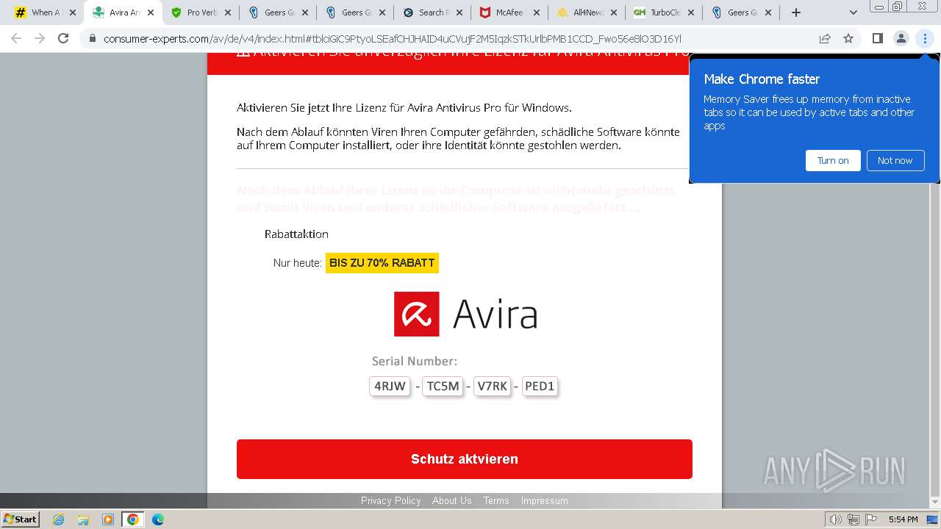Click serial number segment 'V7RK'
The width and height of the screenshot is (941, 529).
[492, 386]
